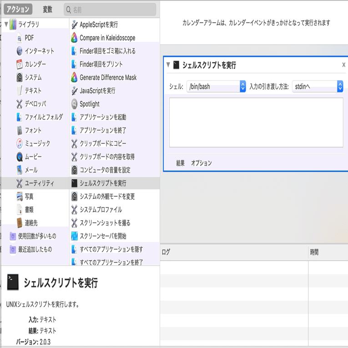Open the 使用回数が多いもの smart folder icon
This screenshot has width=348, height=348.
tap(13, 236)
